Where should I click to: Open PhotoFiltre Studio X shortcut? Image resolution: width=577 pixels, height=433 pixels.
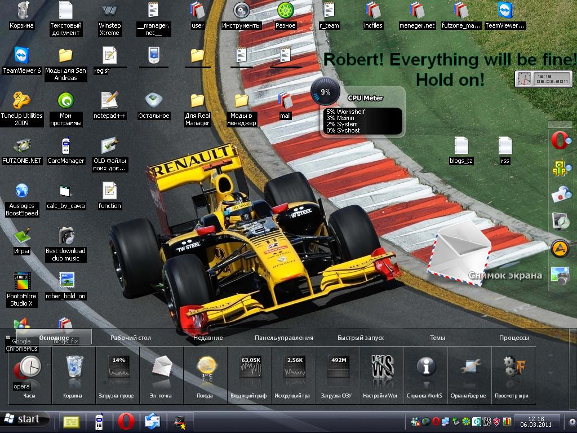pos(22,281)
